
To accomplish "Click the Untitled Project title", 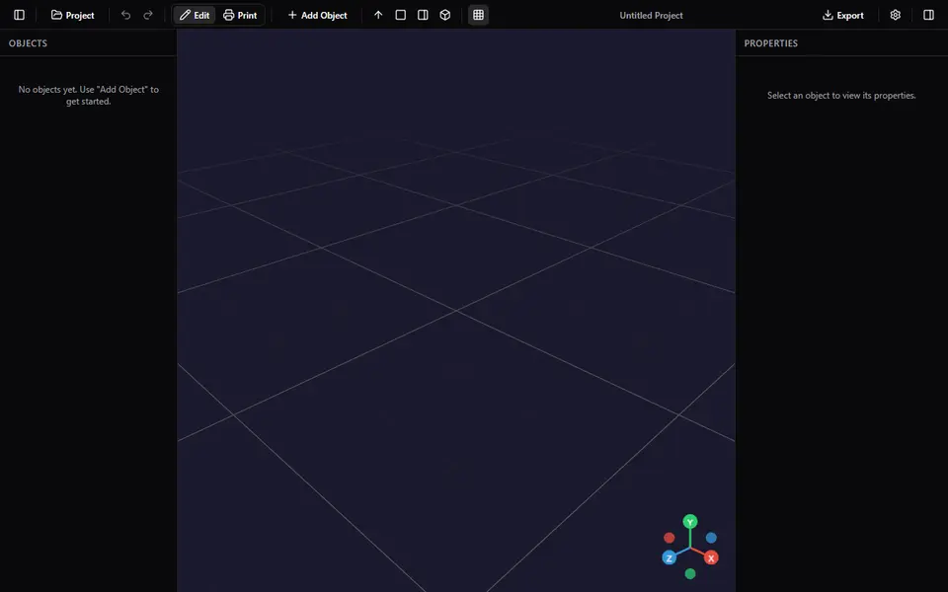I will click(651, 16).
